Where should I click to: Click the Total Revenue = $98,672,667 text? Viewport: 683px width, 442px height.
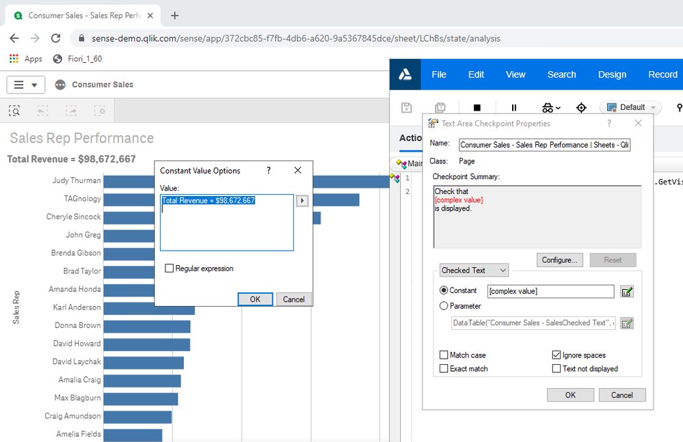tap(71, 159)
